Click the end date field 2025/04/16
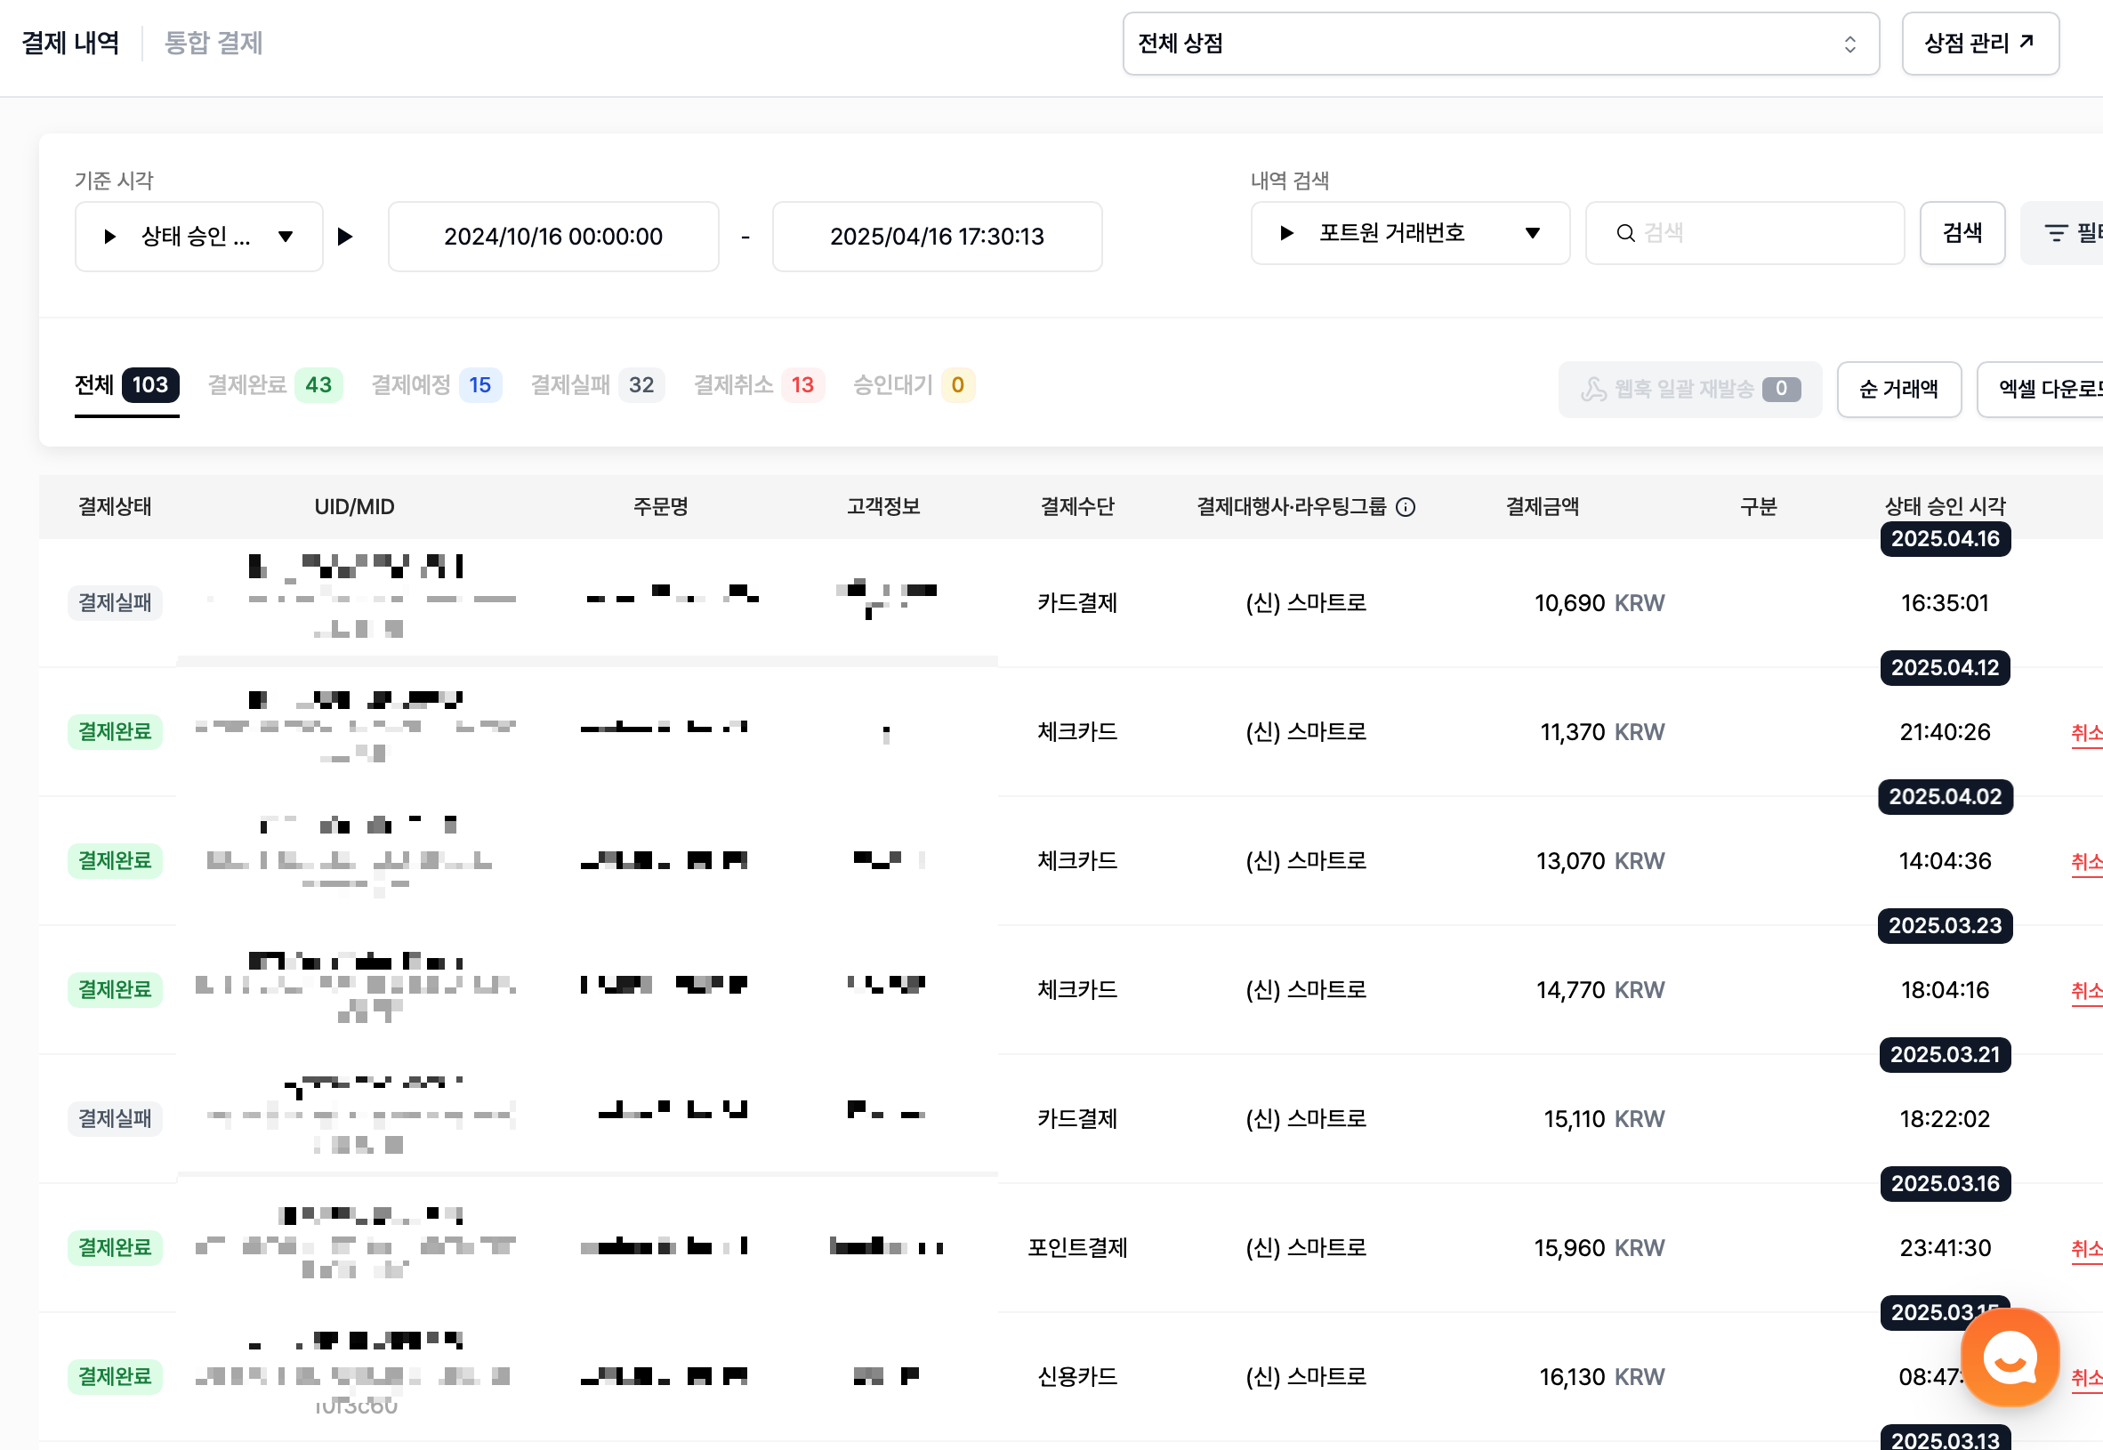2103x1450 pixels. pyautogui.click(x=937, y=238)
